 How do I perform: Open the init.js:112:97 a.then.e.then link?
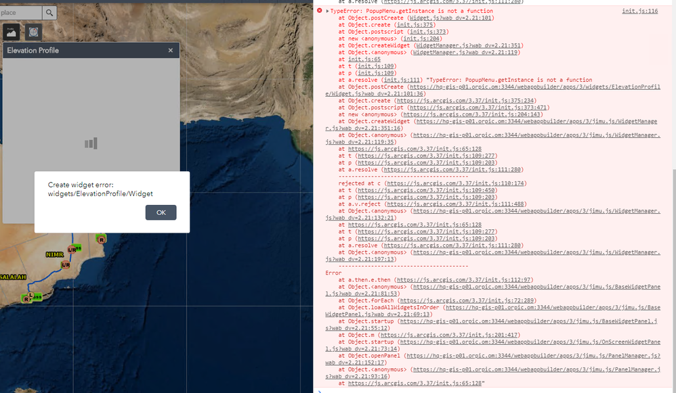[x=463, y=280]
